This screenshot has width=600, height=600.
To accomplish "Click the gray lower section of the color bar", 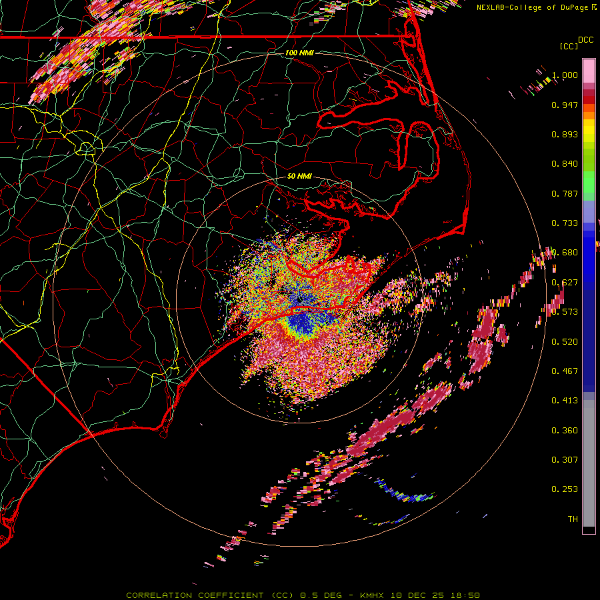I will [589, 463].
